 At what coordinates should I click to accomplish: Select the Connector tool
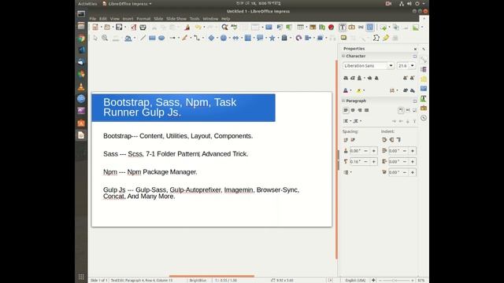tap(197, 38)
